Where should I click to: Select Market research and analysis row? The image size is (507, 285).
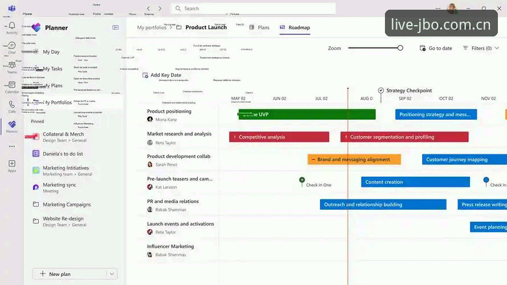click(179, 134)
